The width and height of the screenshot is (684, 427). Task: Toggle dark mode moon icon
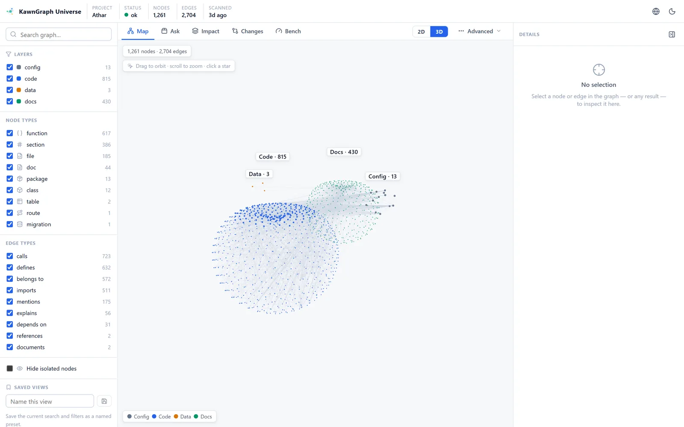click(x=672, y=12)
